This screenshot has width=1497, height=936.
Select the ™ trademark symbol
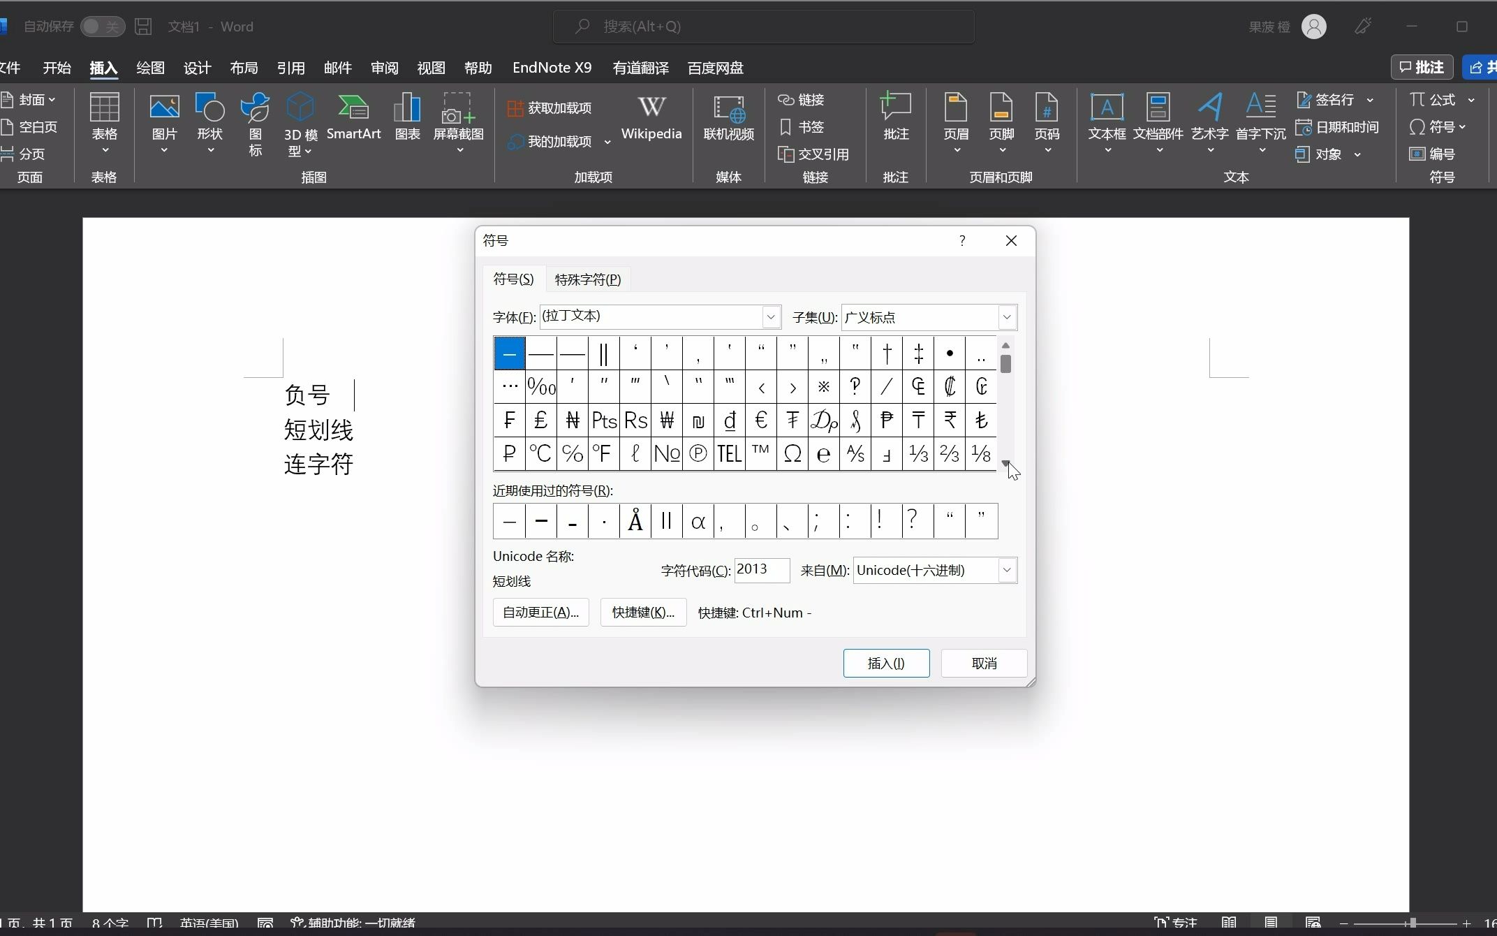tap(761, 453)
